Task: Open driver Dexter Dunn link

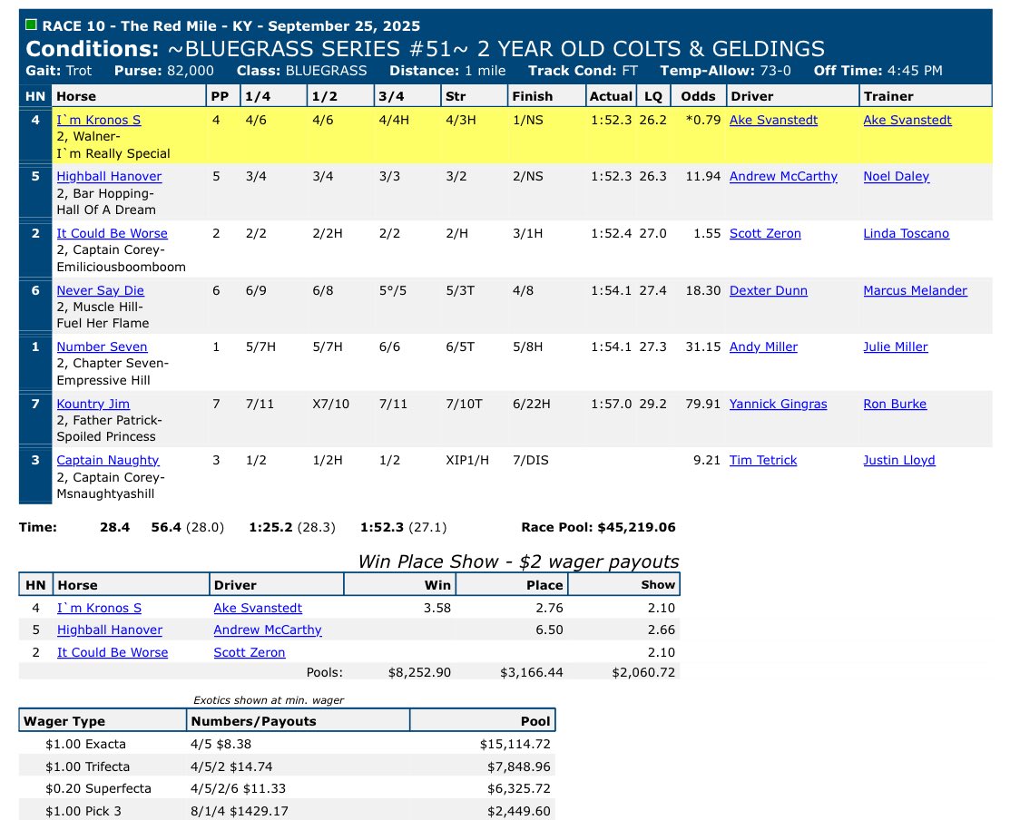Action: [x=769, y=290]
